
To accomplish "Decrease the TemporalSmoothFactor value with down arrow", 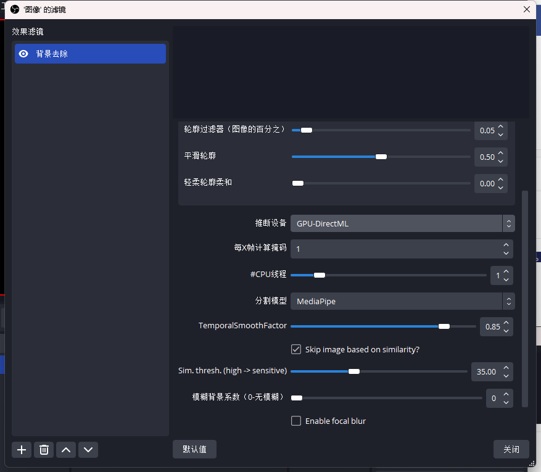I will (x=506, y=331).
